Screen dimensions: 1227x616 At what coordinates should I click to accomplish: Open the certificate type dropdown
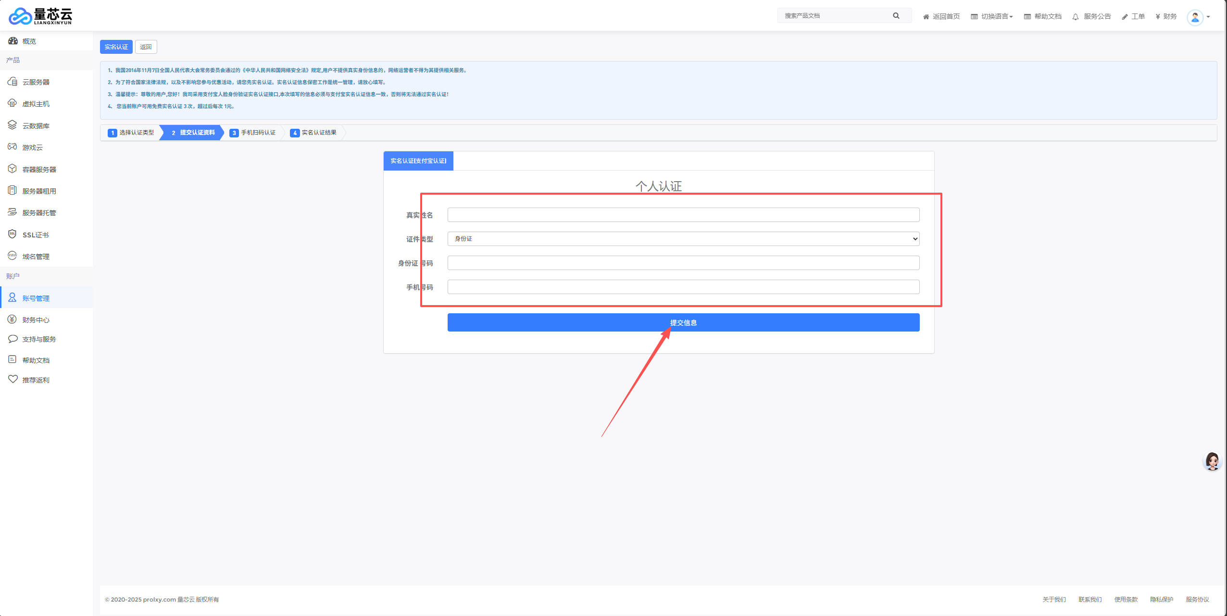pyautogui.click(x=683, y=239)
